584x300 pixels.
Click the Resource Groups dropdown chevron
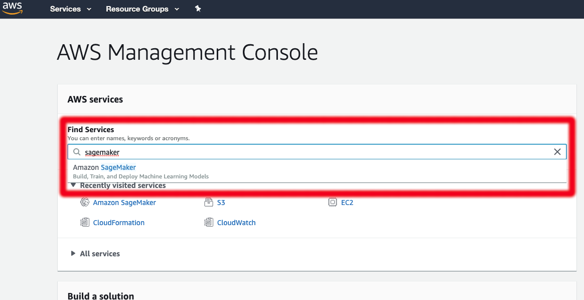pos(177,10)
